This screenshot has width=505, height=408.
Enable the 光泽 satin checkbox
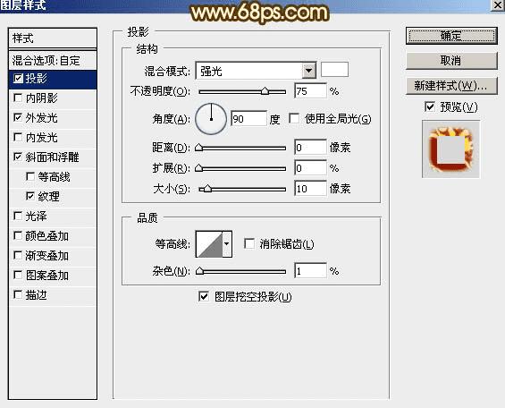(18, 216)
